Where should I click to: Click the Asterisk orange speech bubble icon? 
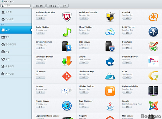pyautogui.click(x=153, y=17)
